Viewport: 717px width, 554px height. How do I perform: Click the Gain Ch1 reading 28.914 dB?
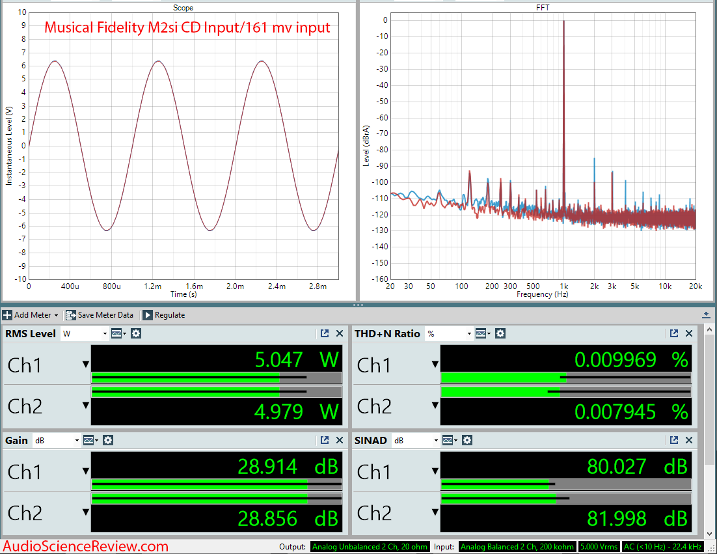(x=288, y=467)
